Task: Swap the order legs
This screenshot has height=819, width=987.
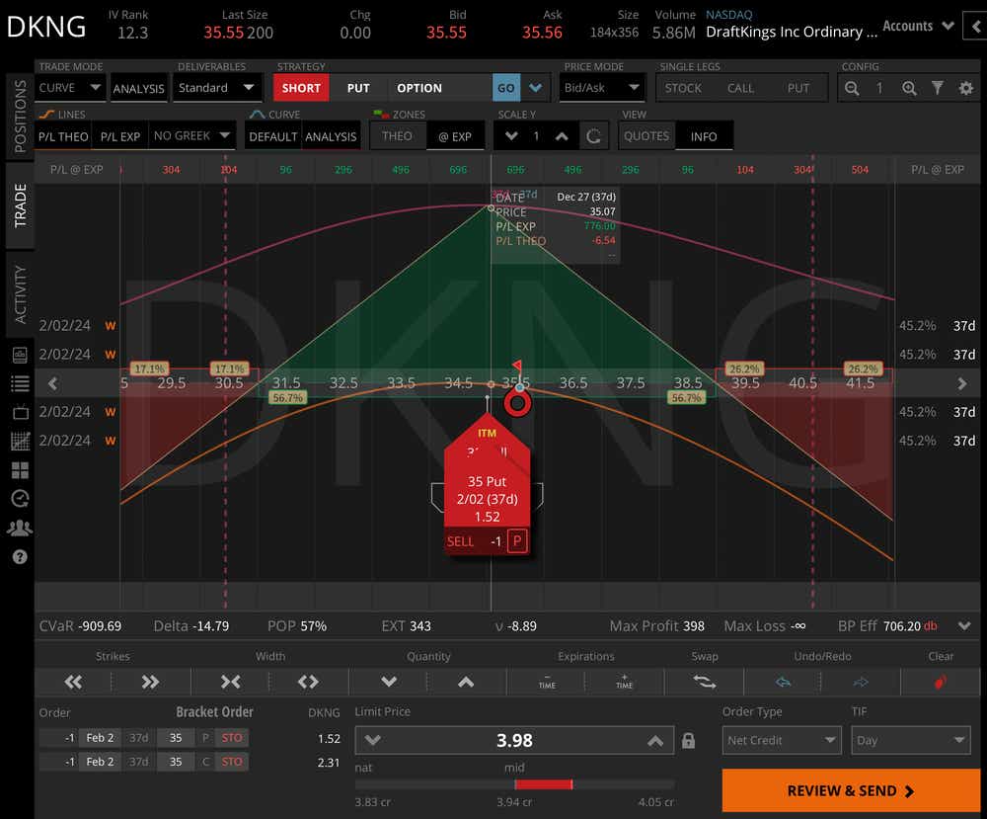Action: [x=705, y=682]
